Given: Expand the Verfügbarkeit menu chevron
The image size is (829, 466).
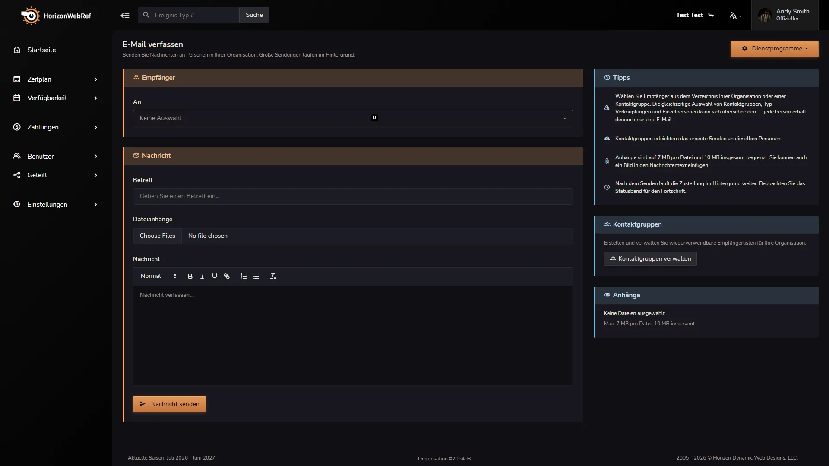Looking at the screenshot, I should click(96, 98).
